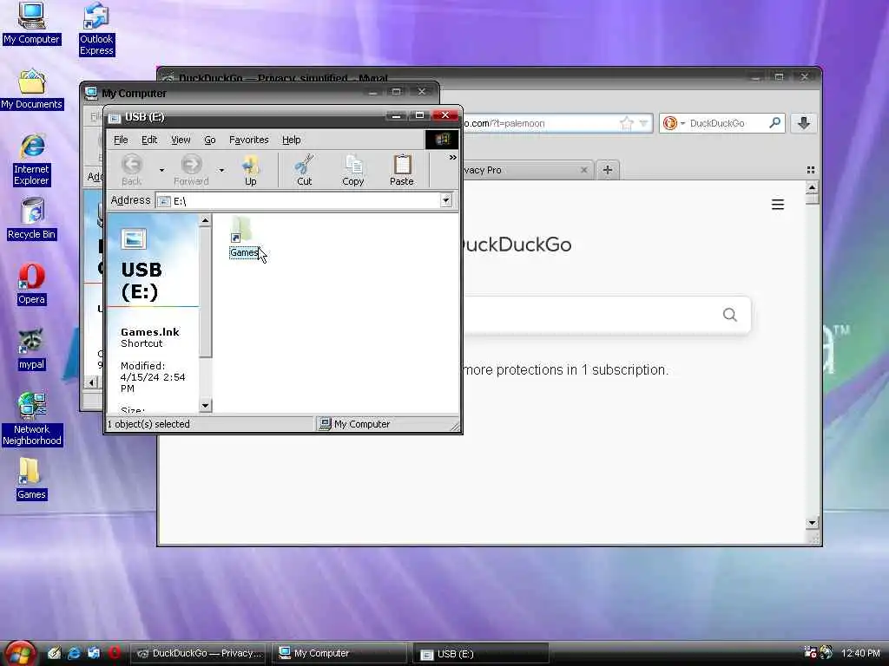
Task: Click the Paste clipboard button
Action: coord(401,170)
